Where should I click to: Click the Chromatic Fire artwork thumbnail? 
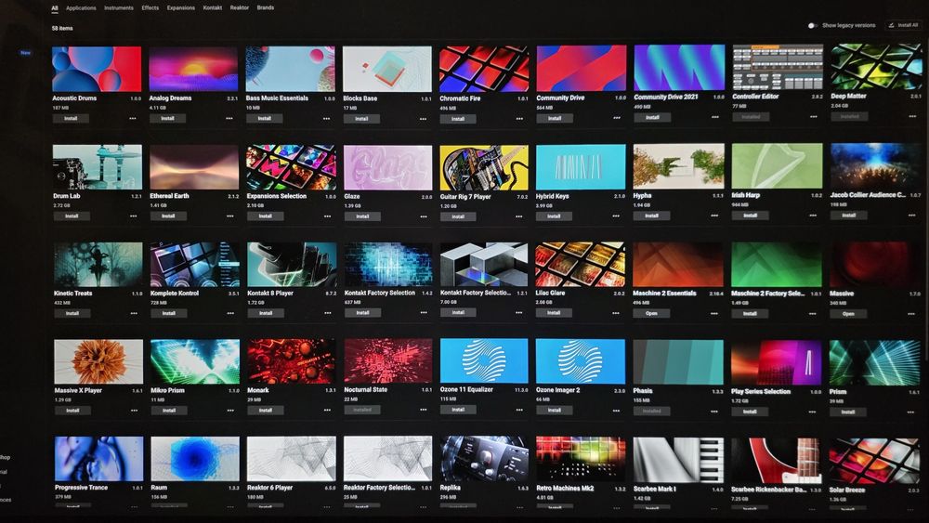pyautogui.click(x=484, y=69)
